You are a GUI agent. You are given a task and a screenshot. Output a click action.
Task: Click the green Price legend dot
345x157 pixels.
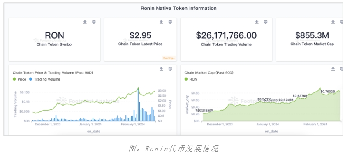click(14, 79)
